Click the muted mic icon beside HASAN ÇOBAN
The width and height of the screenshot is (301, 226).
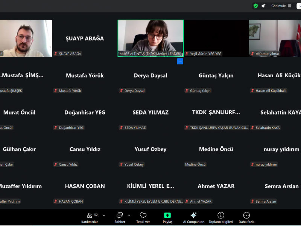tap(56, 202)
